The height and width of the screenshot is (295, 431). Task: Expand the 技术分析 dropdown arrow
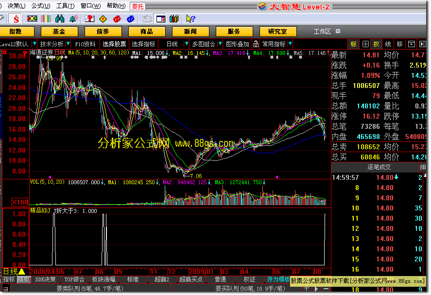pos(68,44)
